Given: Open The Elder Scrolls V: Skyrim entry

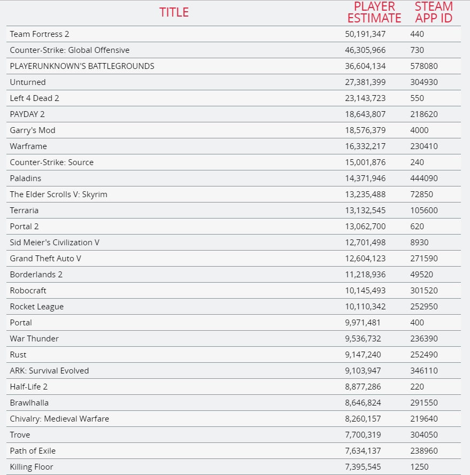Looking at the screenshot, I should 58,194.
